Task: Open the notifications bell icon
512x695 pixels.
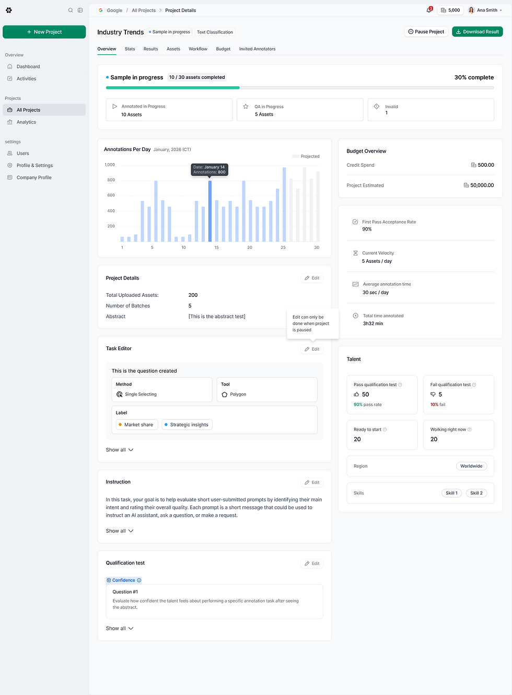Action: coord(429,10)
